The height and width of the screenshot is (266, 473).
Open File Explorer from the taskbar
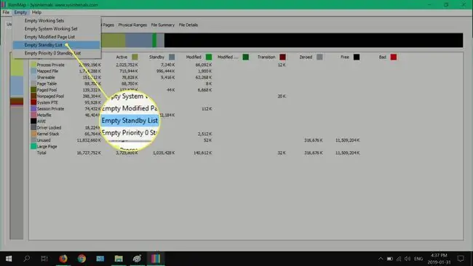(119, 259)
